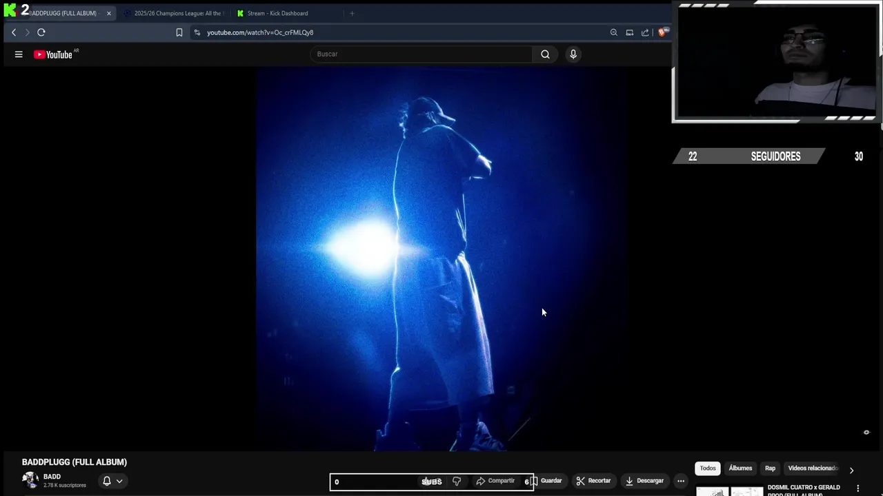
Task: Select the Todos filter chip
Action: (x=708, y=468)
